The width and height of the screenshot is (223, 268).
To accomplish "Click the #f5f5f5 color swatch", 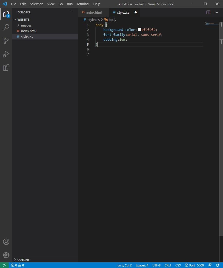I will 139,29.
